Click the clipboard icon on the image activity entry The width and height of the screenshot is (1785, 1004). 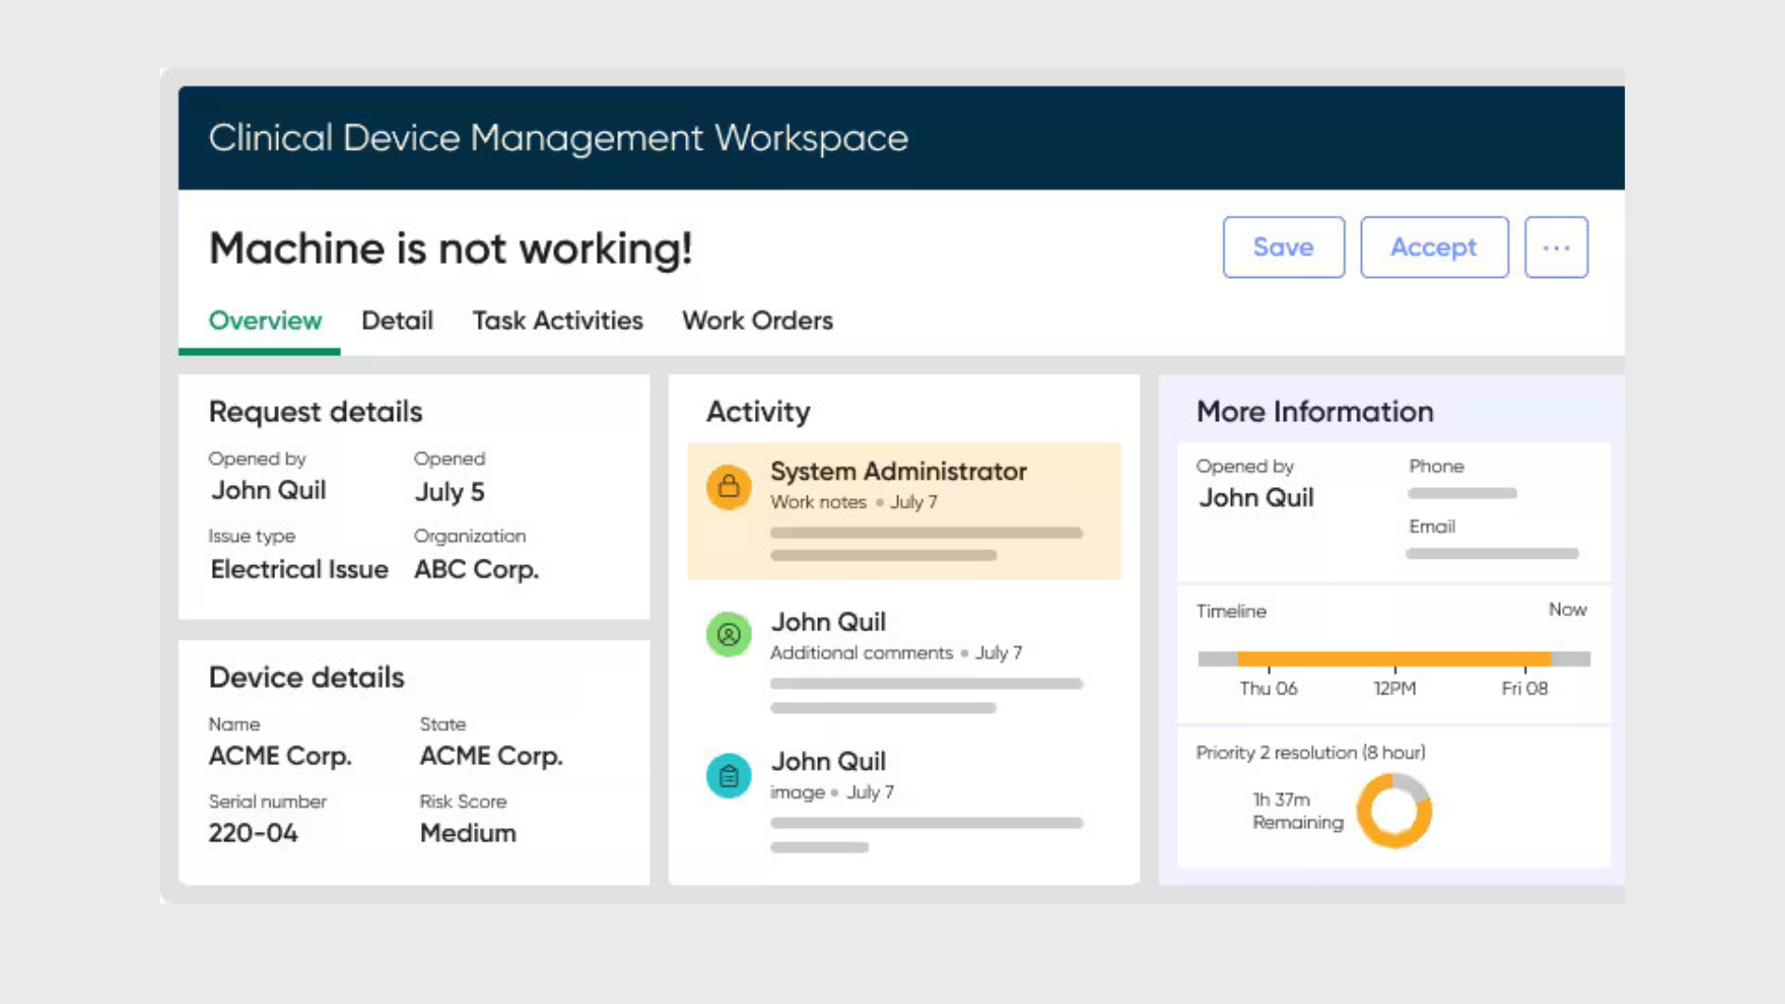coord(729,775)
